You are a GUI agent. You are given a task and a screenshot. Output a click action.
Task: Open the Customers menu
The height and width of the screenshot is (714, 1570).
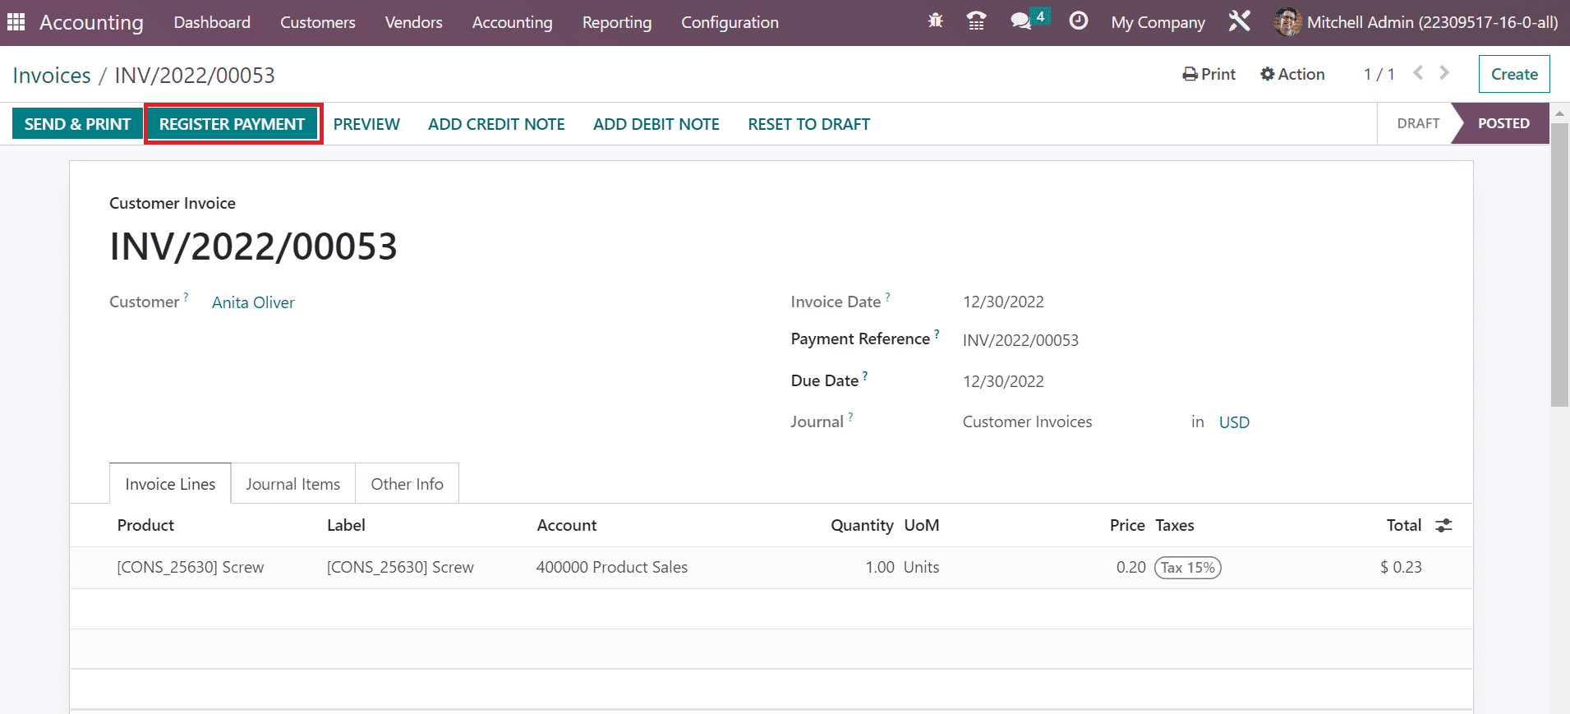tap(317, 22)
